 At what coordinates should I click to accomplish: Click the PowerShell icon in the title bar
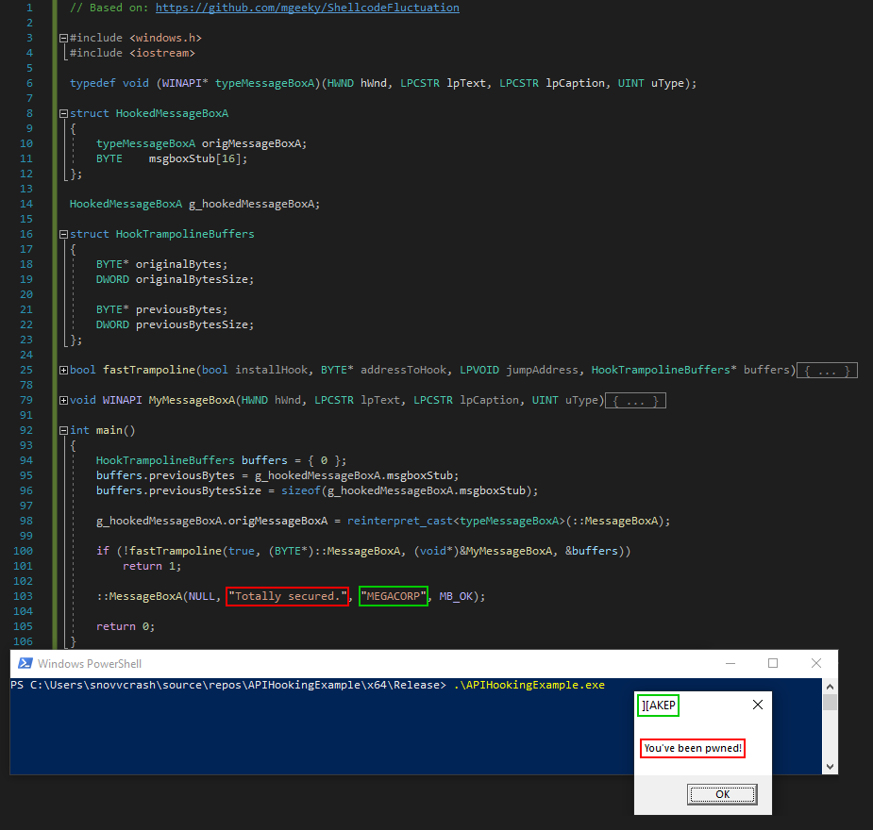(25, 664)
